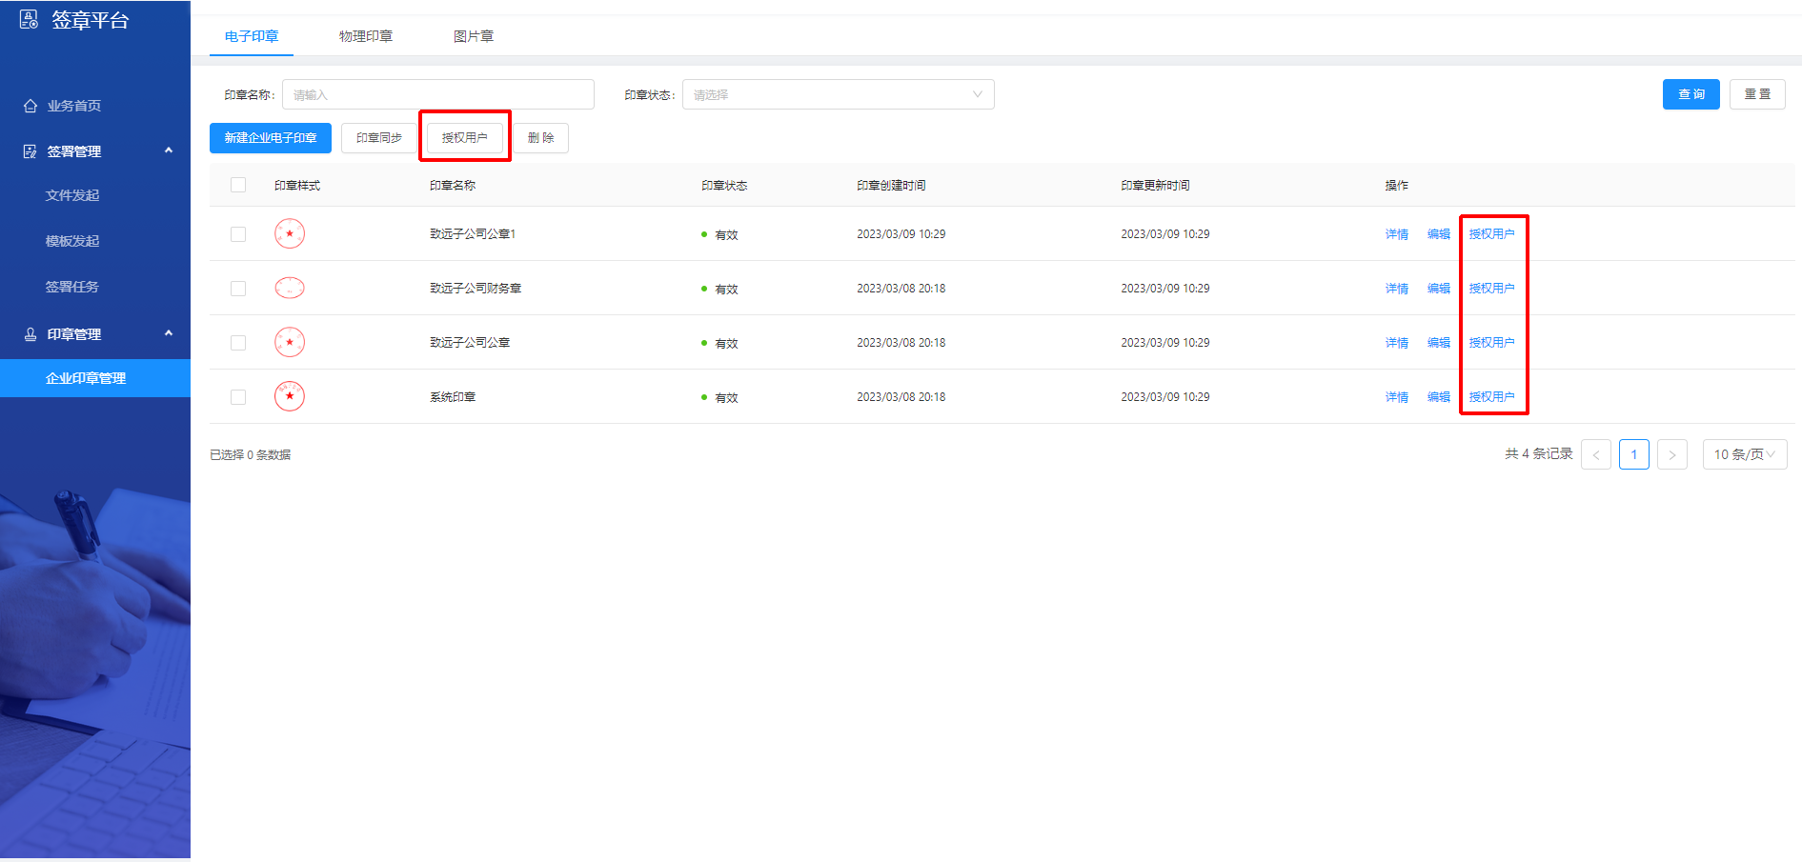Open oval seal image of 致远子公司财务章
The image size is (1802, 862).
(290, 288)
